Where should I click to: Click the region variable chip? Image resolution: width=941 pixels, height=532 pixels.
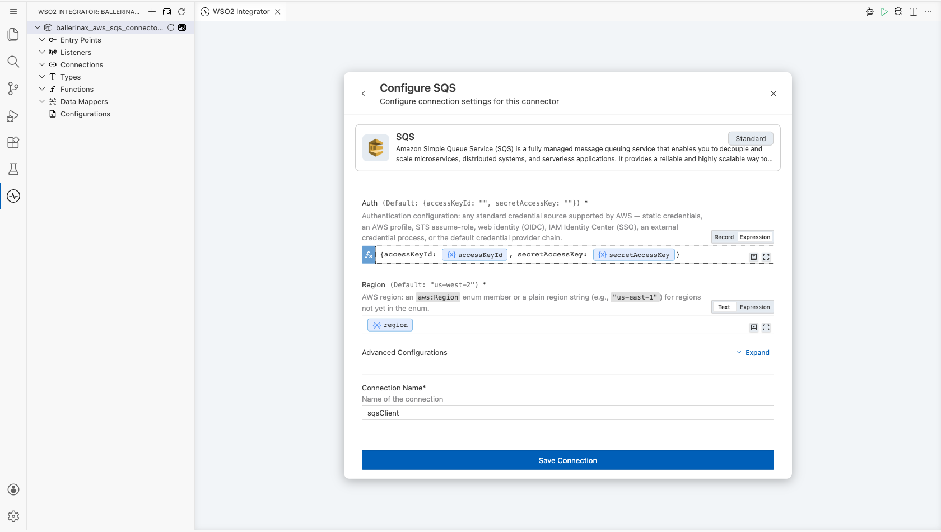click(390, 325)
